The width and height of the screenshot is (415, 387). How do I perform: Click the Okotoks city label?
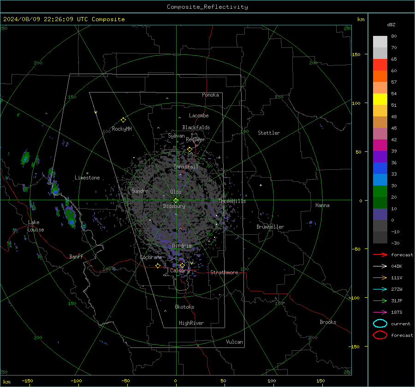click(x=184, y=307)
